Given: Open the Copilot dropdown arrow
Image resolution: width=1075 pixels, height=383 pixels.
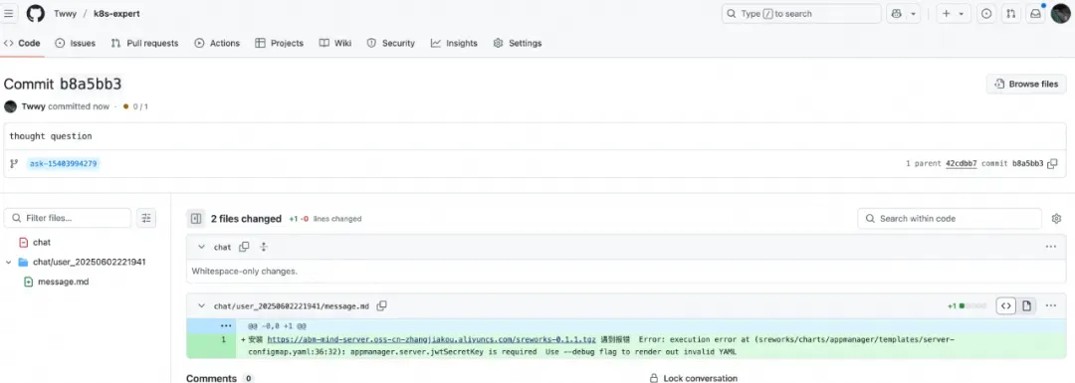Looking at the screenshot, I should click(913, 14).
